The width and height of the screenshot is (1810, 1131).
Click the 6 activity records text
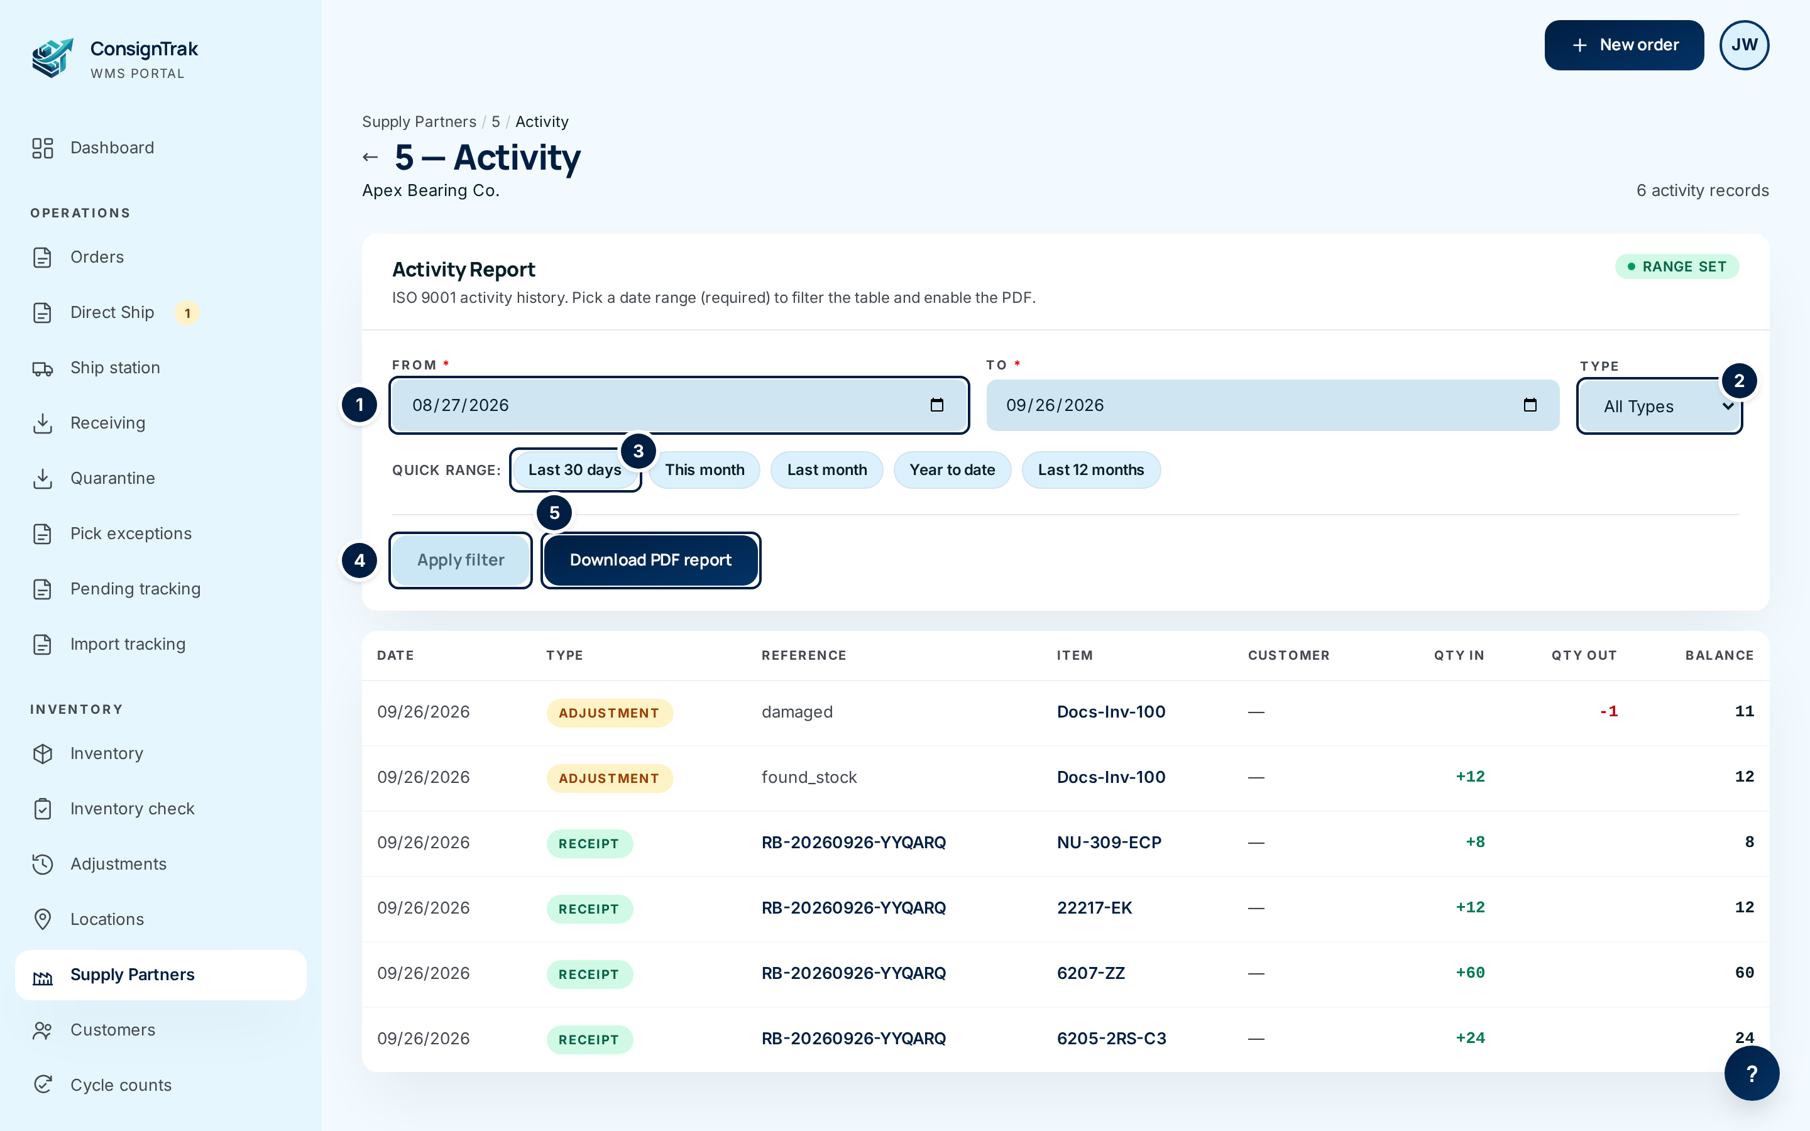pyautogui.click(x=1703, y=191)
